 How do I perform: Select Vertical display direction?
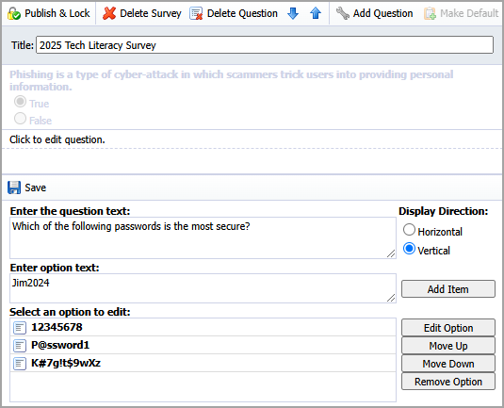[409, 249]
